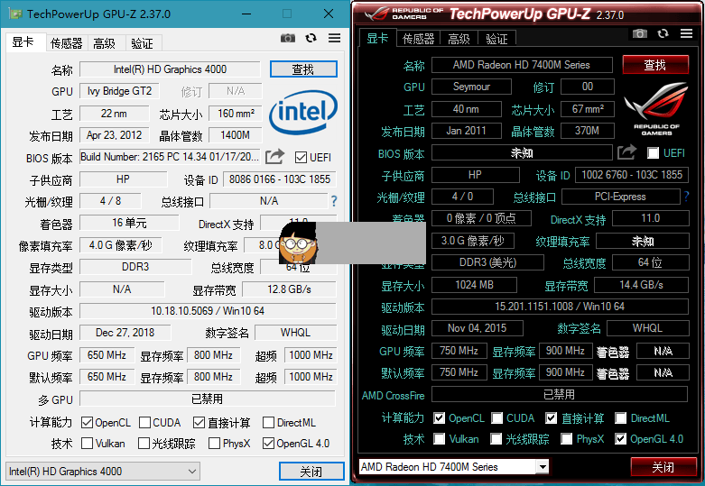Toggle DirectML checkbox in Intel window
The image size is (705, 486).
[268, 423]
